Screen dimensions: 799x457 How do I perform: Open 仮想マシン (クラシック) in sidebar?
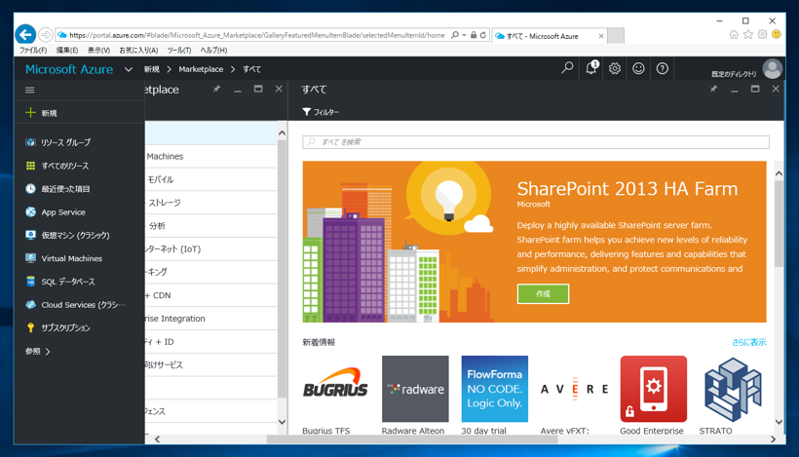point(68,236)
